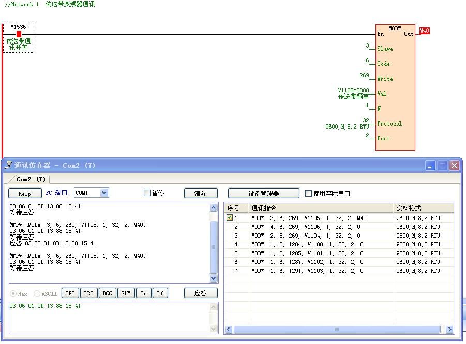Image resolution: width=466 pixels, height=344 pixels.
Task: Click the response hex input field
Action: [109, 317]
